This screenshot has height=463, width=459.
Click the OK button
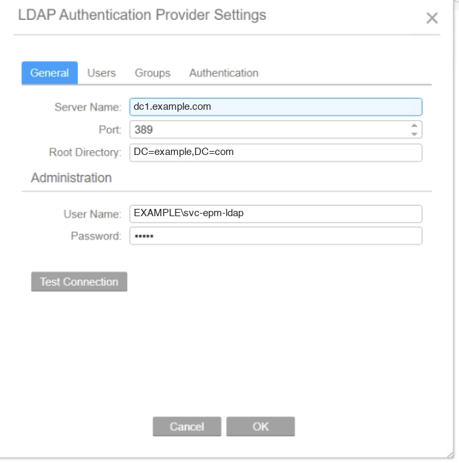click(261, 426)
